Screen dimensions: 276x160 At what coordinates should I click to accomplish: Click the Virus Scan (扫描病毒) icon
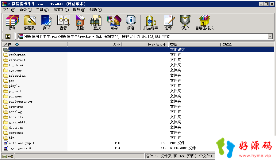[x=151, y=22]
